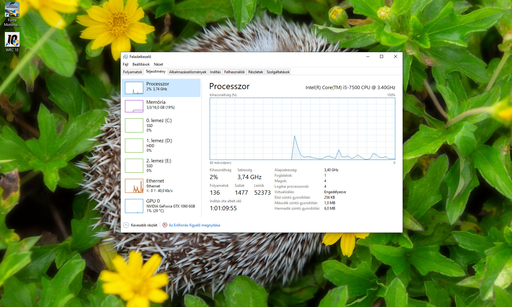
Task: Click the CPU usage history graph
Action: pos(302,129)
